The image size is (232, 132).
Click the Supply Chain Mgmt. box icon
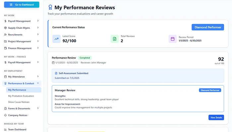pos(5,28)
